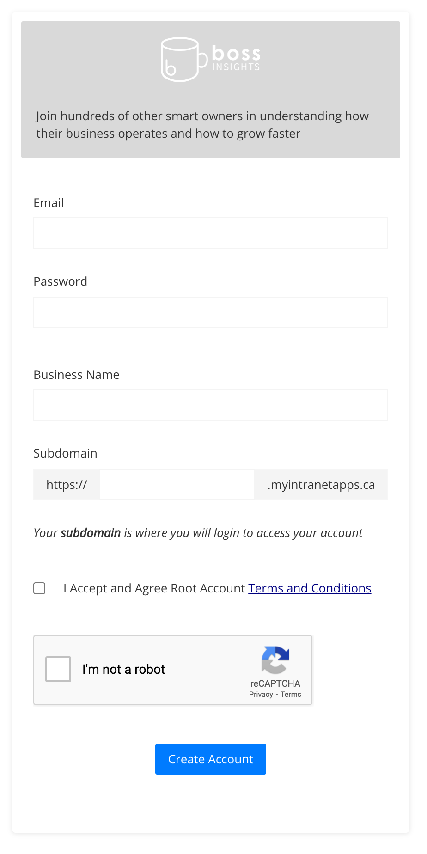This screenshot has height=854, width=427.
Task: Click the Create Account button
Action: point(211,759)
